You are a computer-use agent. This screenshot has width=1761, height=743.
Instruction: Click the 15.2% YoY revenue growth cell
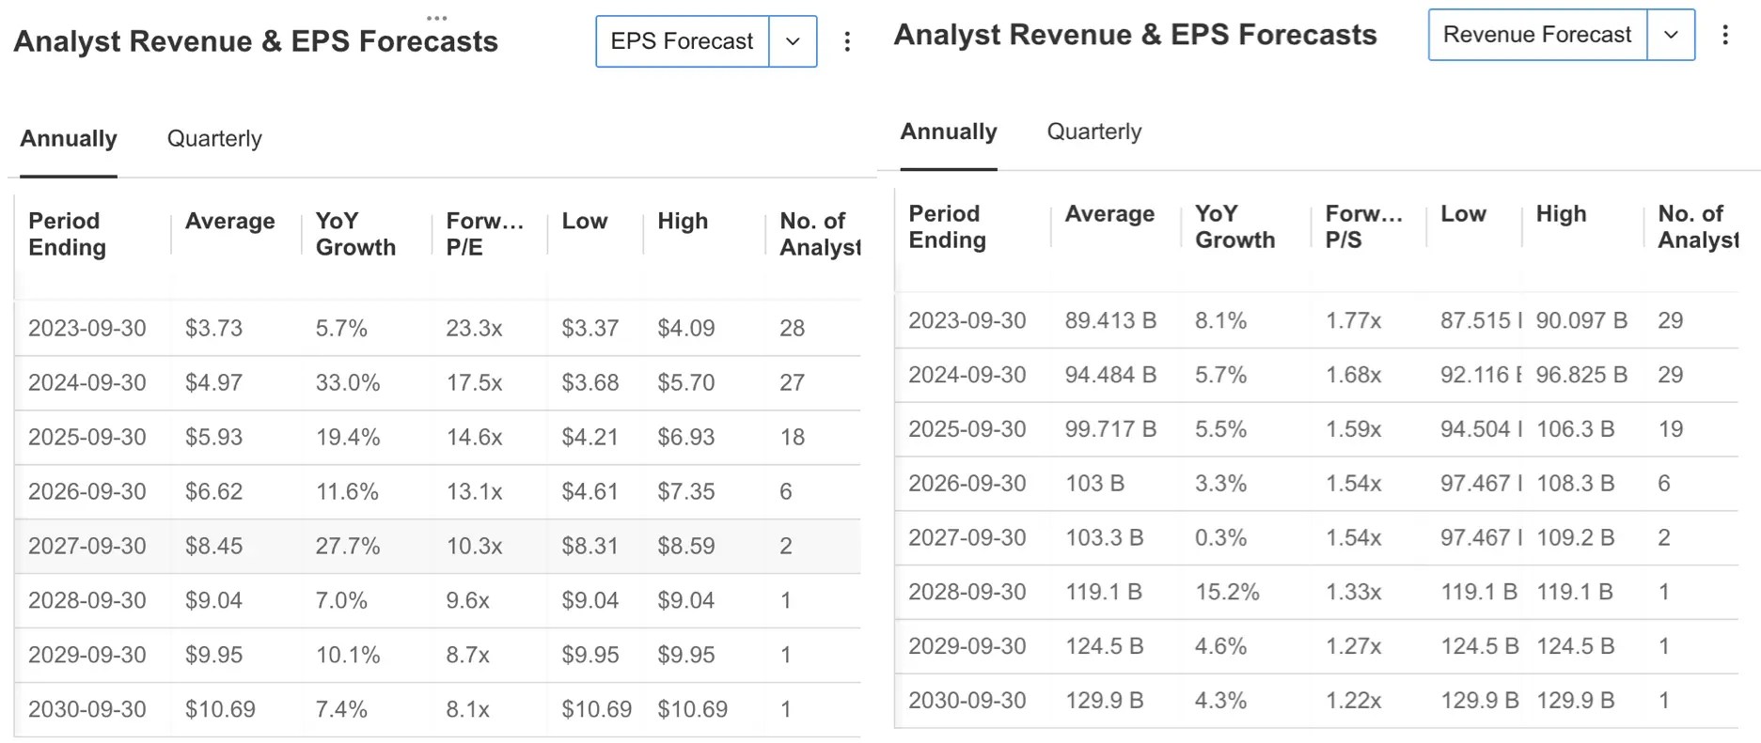1227,593
